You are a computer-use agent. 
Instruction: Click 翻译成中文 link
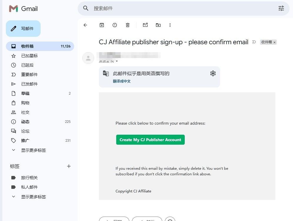(x=122, y=81)
